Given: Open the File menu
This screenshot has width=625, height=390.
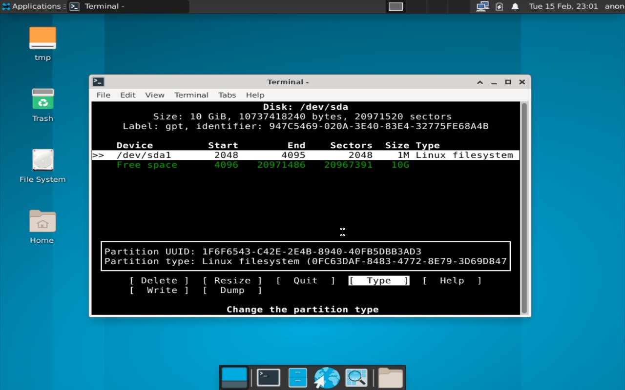Looking at the screenshot, I should point(103,95).
